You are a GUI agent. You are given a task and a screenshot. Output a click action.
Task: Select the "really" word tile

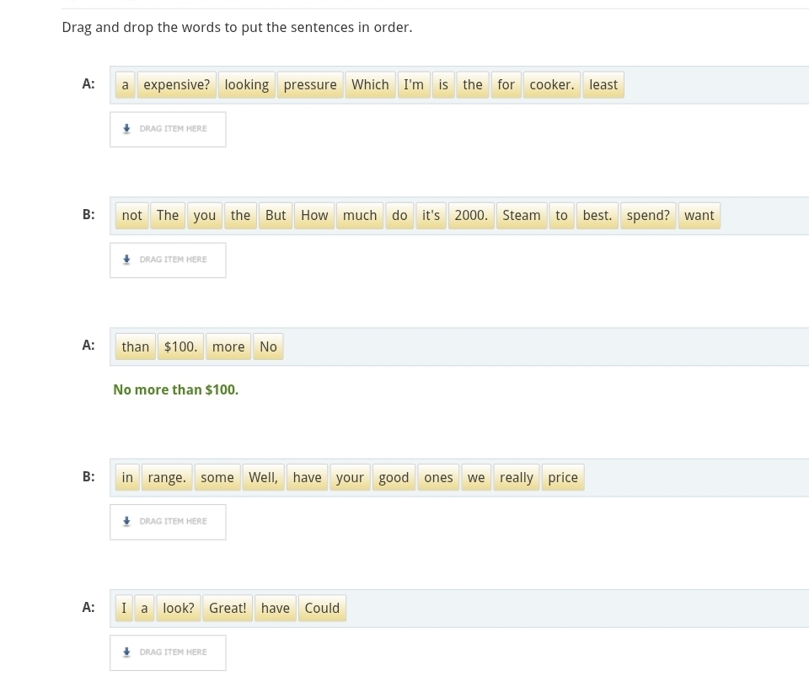(516, 478)
